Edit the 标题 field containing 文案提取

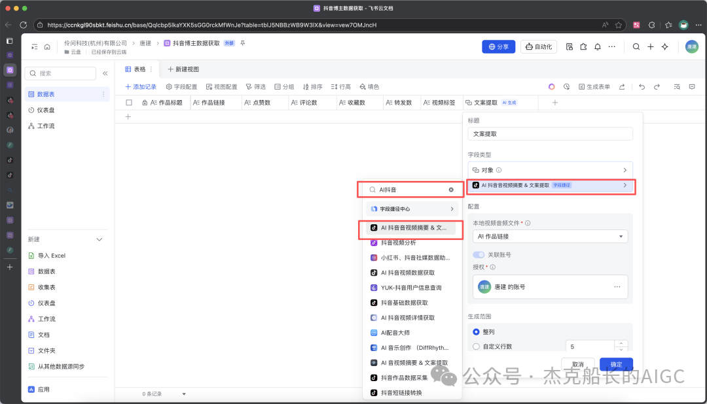tap(550, 134)
